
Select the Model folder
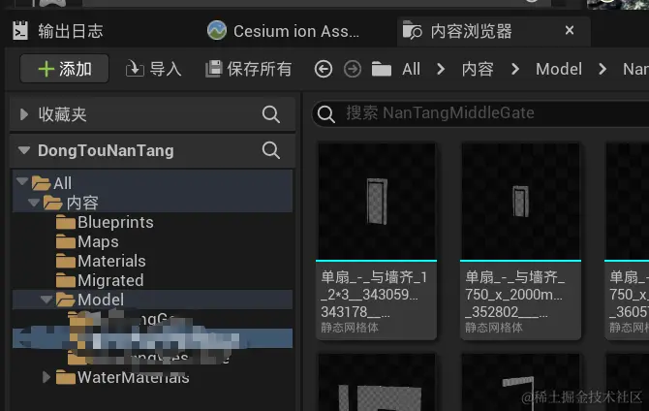pos(152,300)
